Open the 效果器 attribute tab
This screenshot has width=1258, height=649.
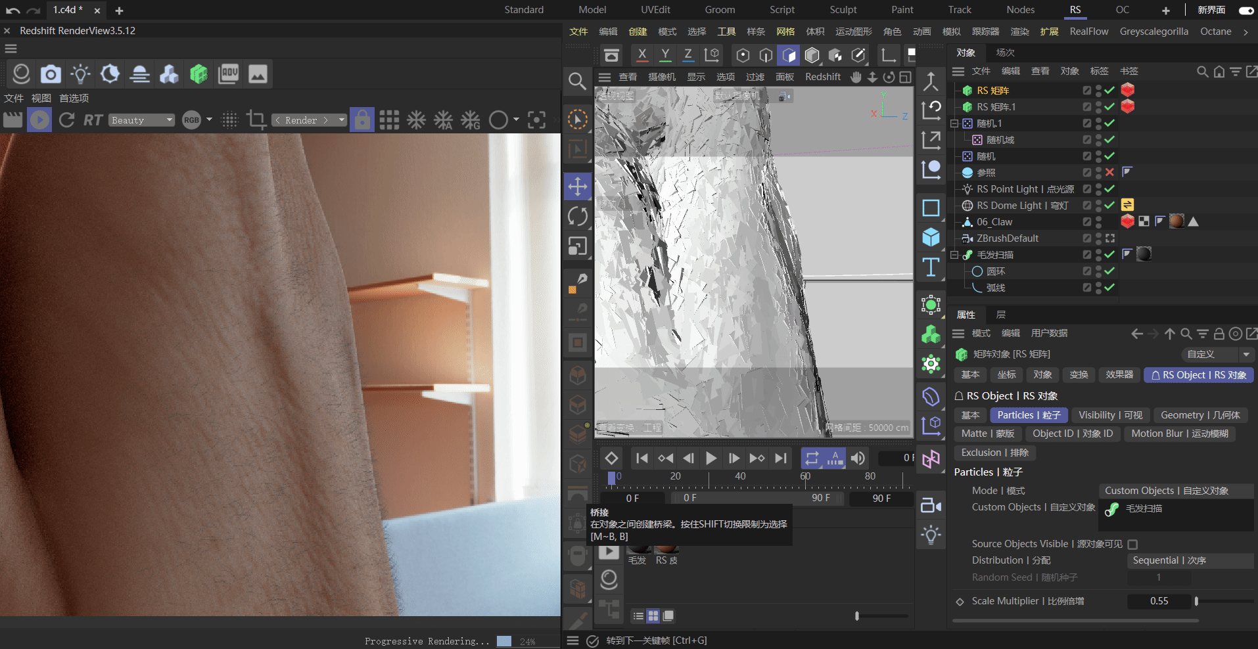pyautogui.click(x=1119, y=374)
